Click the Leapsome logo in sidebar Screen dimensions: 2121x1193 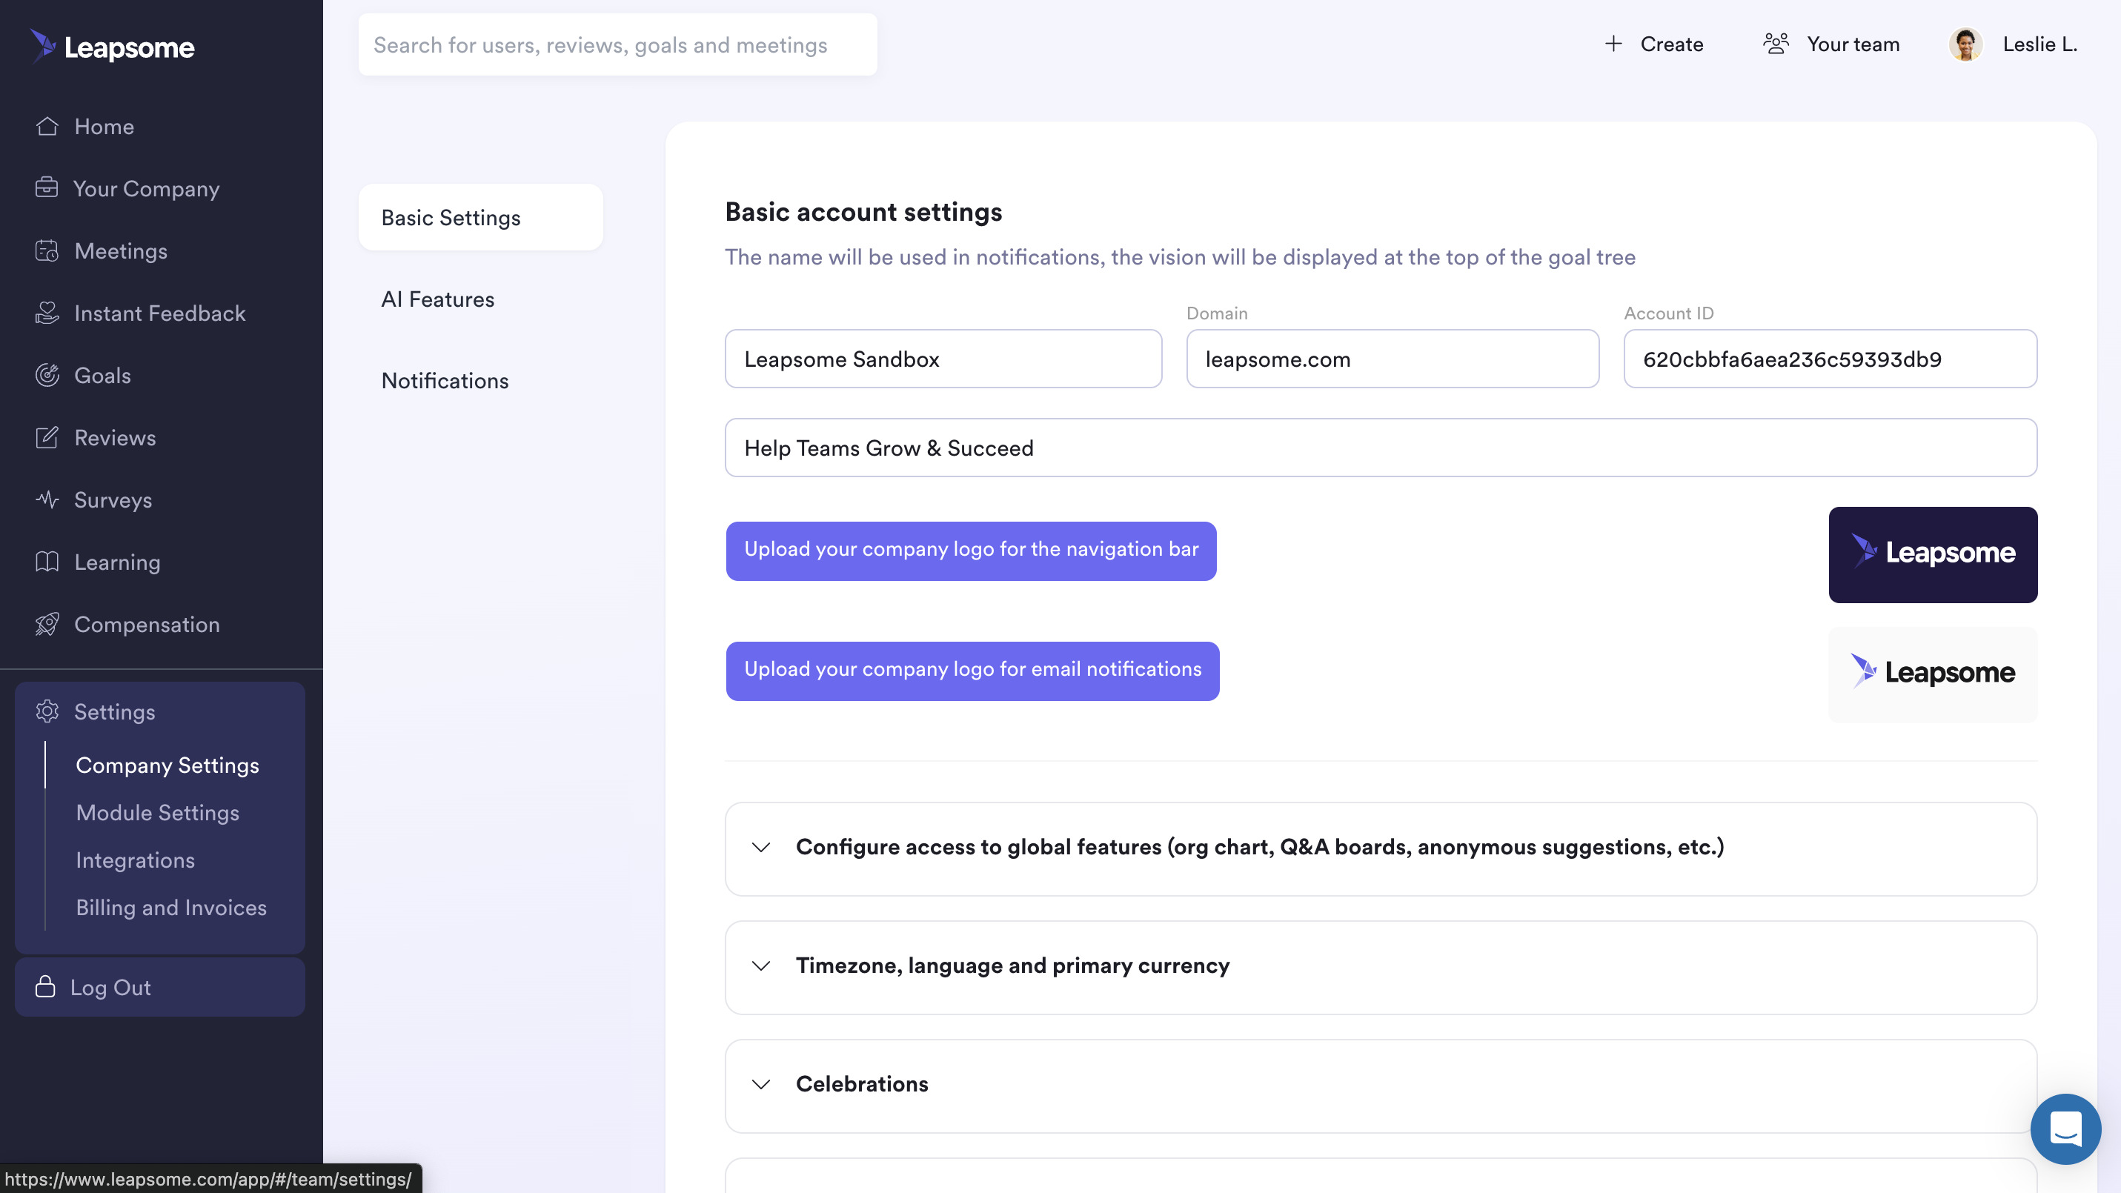(x=112, y=46)
